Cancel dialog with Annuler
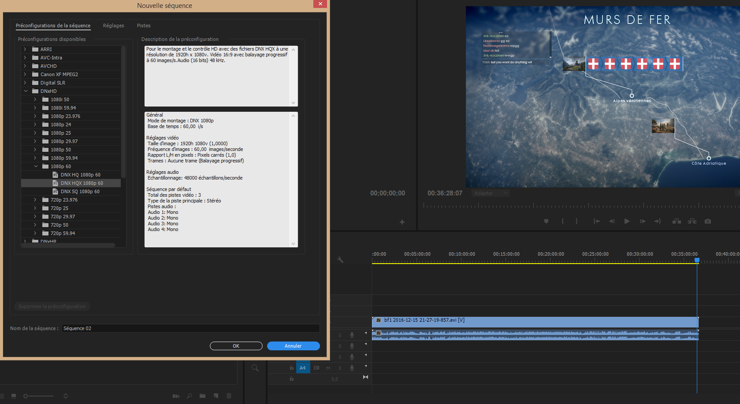Image resolution: width=740 pixels, height=404 pixels. tap(293, 346)
